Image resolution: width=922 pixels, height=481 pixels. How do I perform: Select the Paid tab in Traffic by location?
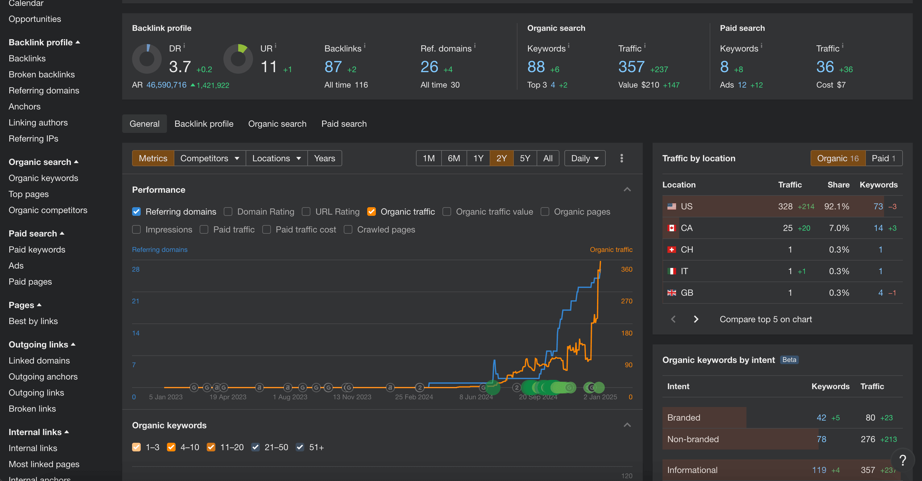coord(883,158)
